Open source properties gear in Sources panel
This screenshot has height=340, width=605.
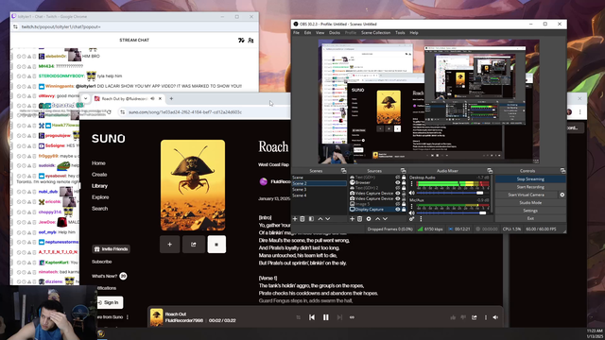pyautogui.click(x=369, y=218)
